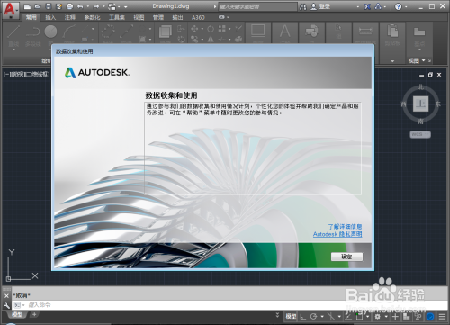Expand the object snap options arrow
Screen dimensions: 450x325
(x=367, y=316)
